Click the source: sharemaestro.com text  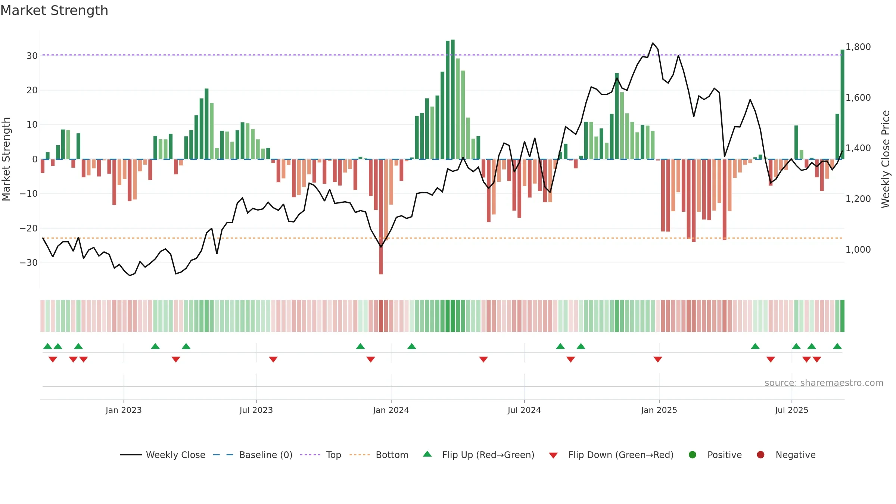tap(824, 383)
